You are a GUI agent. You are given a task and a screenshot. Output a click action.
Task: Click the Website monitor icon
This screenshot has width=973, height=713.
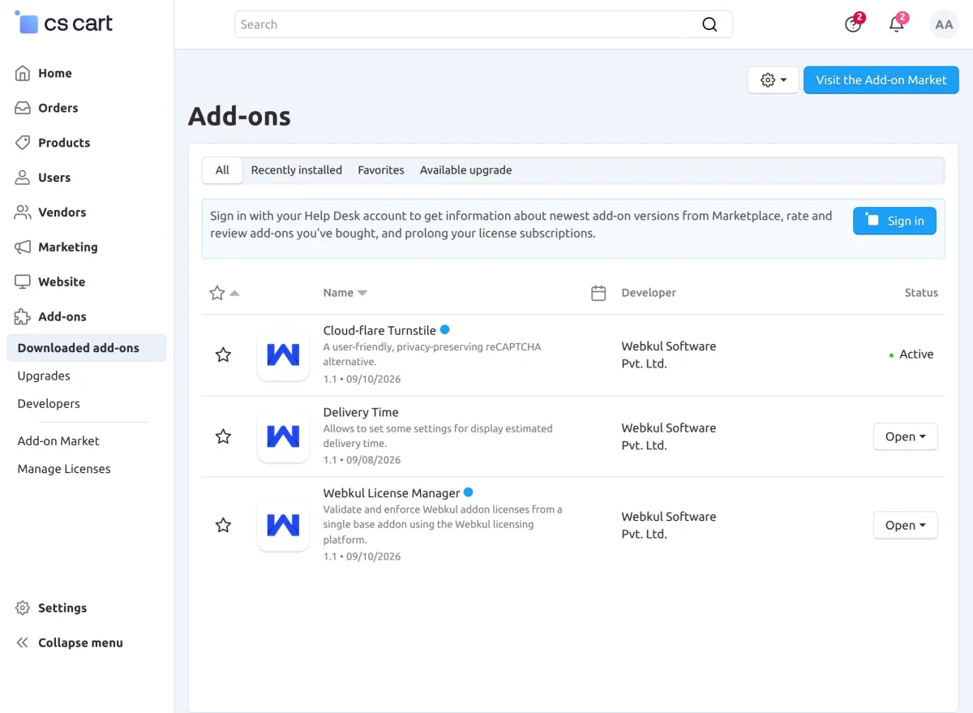click(23, 282)
